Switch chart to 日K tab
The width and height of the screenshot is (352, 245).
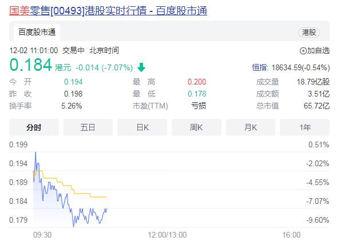coord(143,127)
